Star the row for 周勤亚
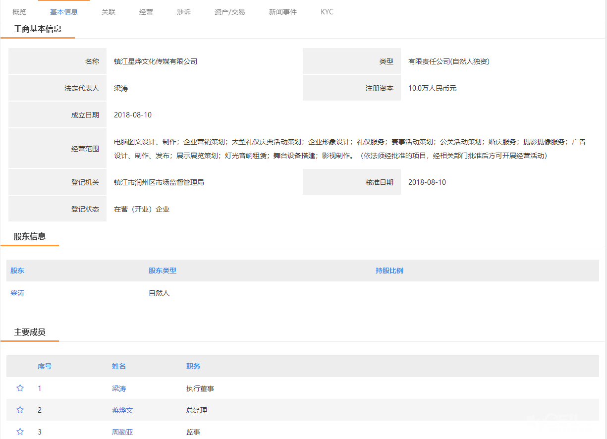 click(20, 432)
